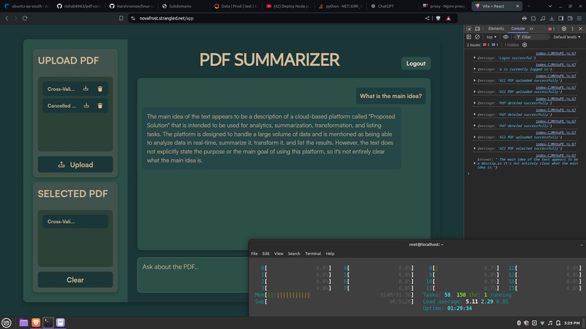
Task: Open the terminal Terminal menu
Action: [313, 253]
